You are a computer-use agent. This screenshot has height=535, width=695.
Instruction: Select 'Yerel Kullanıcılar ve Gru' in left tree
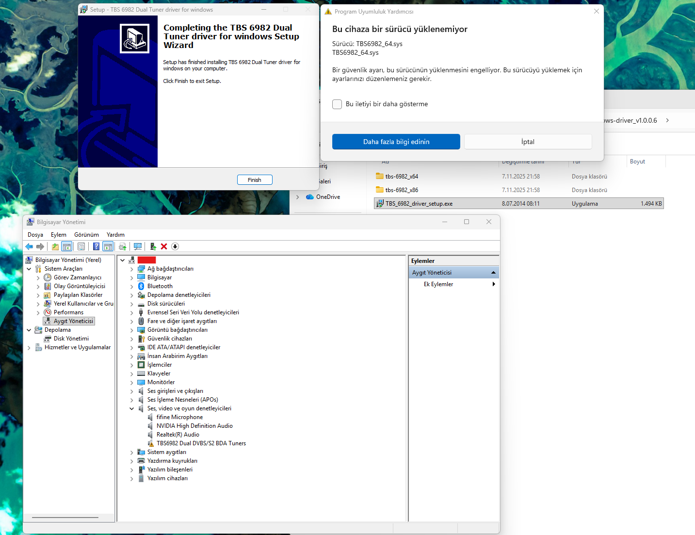(x=83, y=304)
